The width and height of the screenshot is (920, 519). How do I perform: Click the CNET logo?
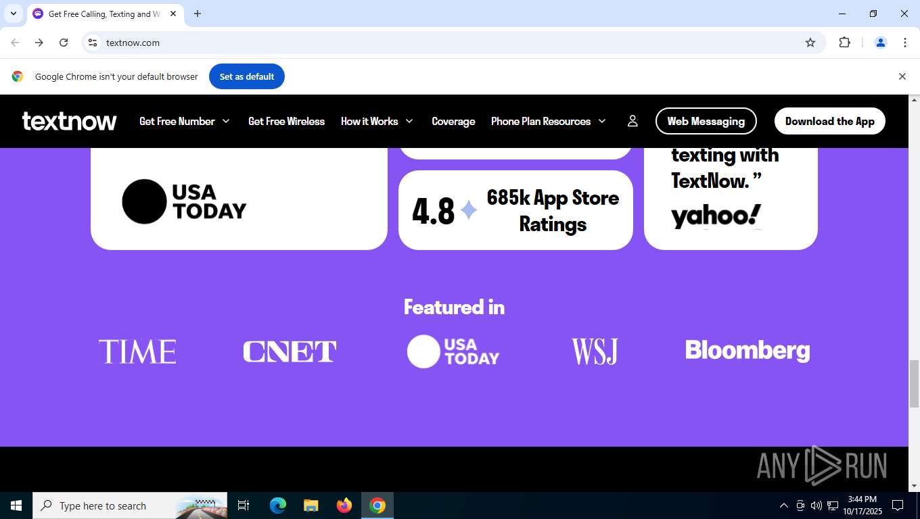tap(290, 351)
